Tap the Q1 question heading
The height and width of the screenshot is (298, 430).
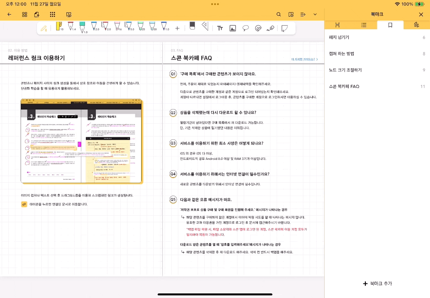pos(218,74)
